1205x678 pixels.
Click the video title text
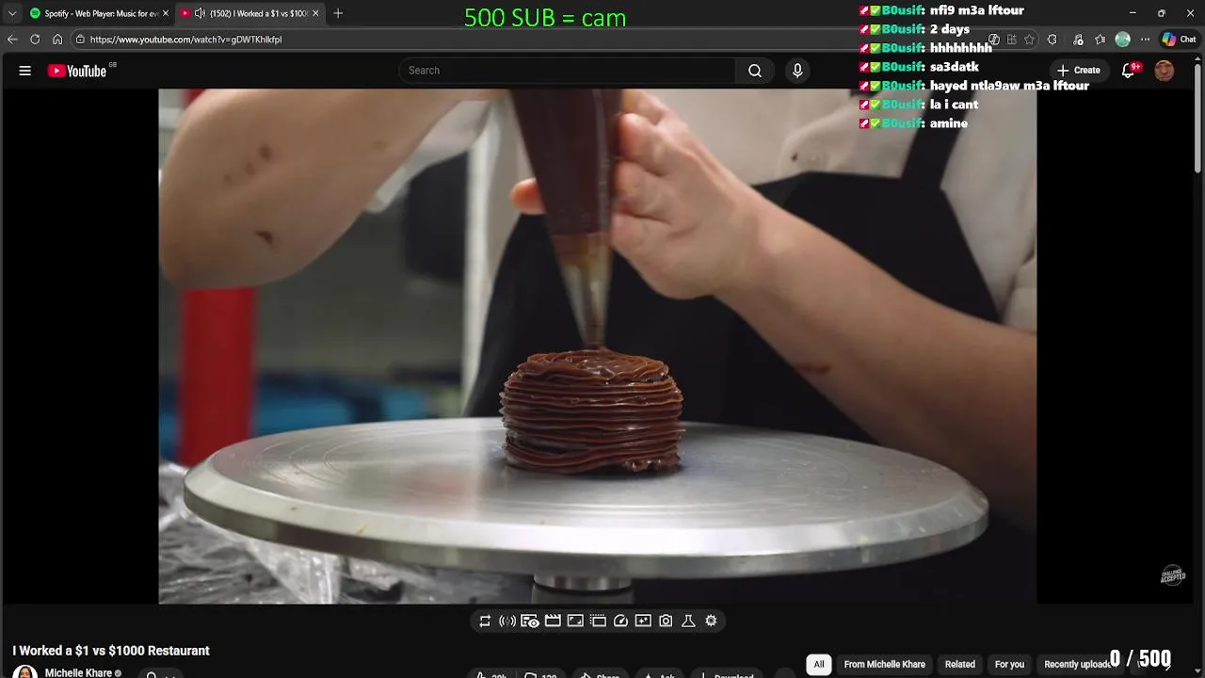tap(111, 651)
